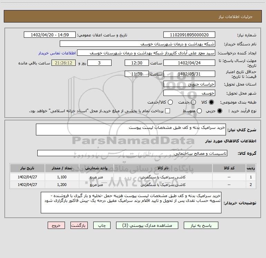Click the 'پاسخ به نیاز' button
The width and height of the screenshot is (266, 258).
pos(201,225)
